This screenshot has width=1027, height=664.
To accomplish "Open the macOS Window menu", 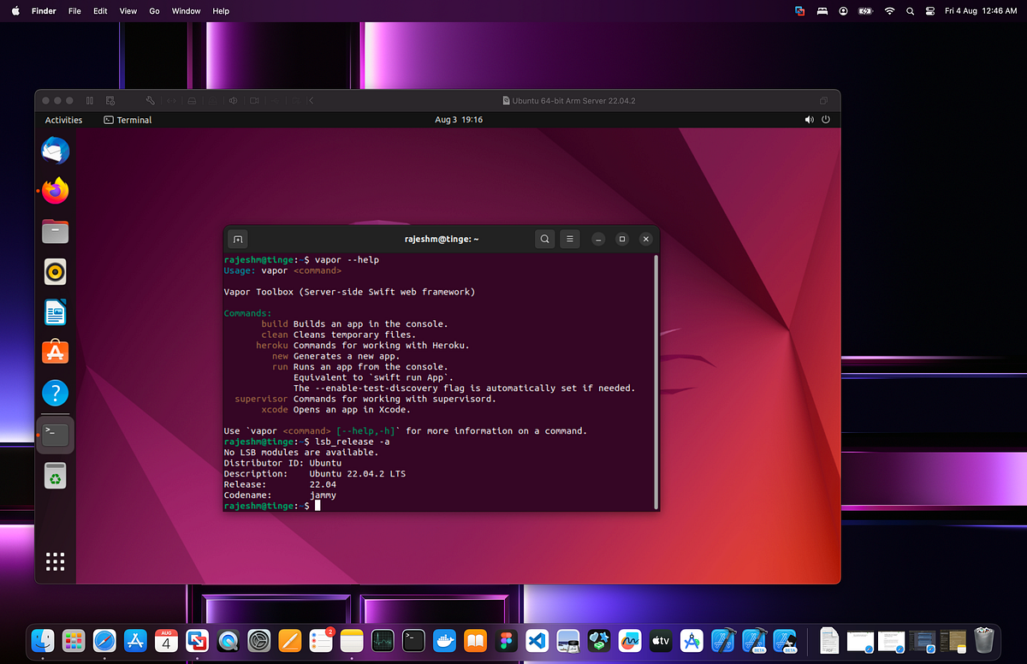I will 186,11.
